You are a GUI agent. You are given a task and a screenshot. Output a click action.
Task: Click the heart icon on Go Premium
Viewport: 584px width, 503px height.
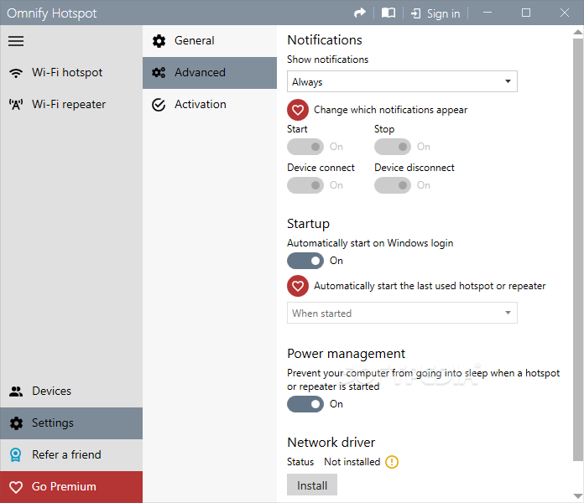[16, 487]
